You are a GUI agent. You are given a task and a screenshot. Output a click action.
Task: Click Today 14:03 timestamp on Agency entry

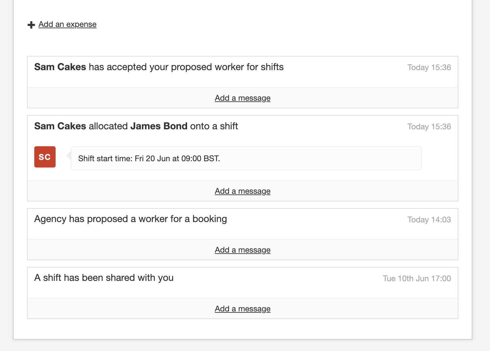click(x=429, y=220)
